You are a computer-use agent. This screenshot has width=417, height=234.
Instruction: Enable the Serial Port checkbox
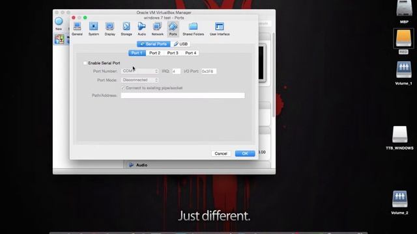click(85, 63)
